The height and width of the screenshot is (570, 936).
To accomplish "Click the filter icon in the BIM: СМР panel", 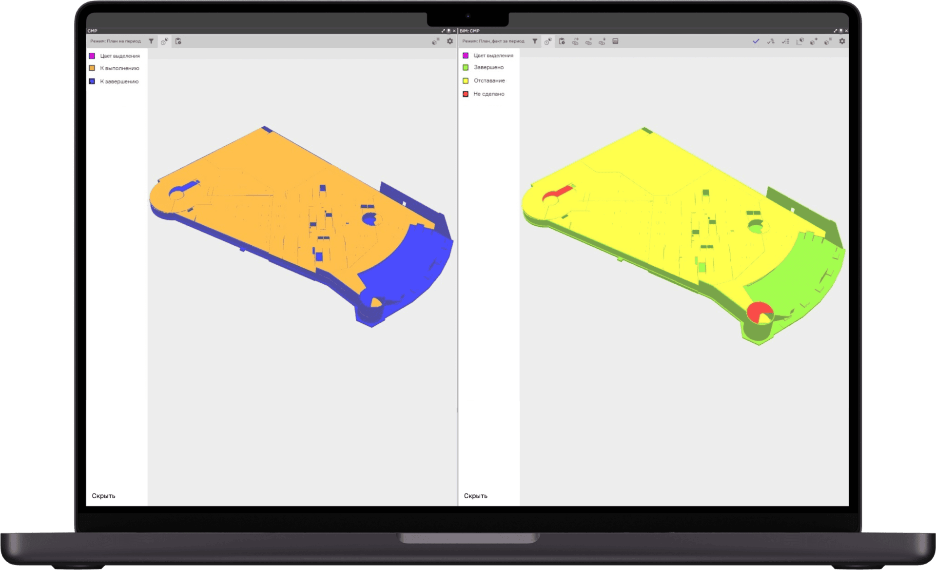I will (535, 41).
